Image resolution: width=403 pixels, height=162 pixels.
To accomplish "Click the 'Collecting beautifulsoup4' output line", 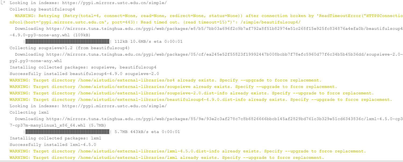I will click(42, 9).
